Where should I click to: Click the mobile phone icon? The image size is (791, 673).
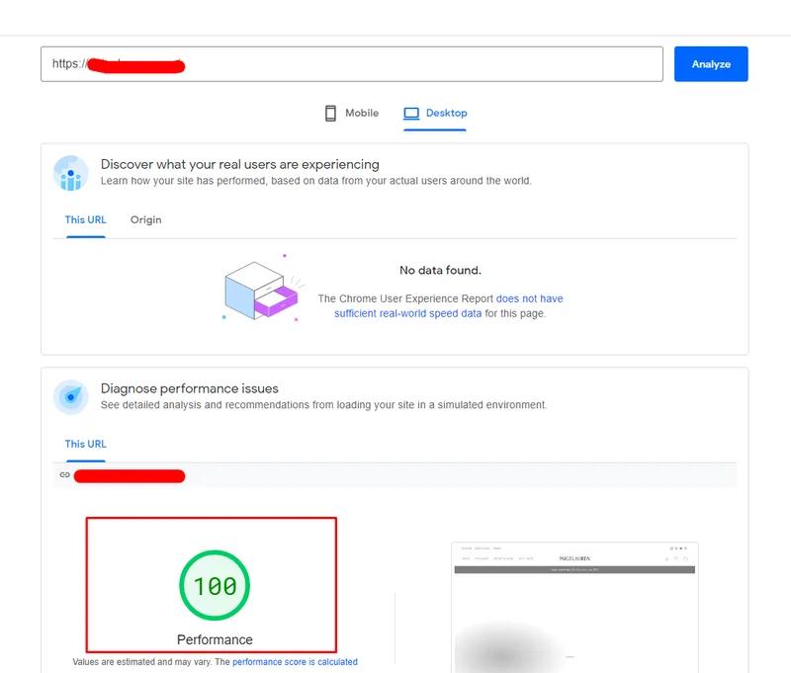click(x=330, y=113)
